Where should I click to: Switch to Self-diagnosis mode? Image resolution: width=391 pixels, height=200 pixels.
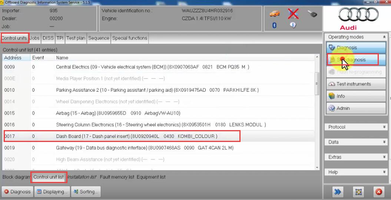point(356,60)
